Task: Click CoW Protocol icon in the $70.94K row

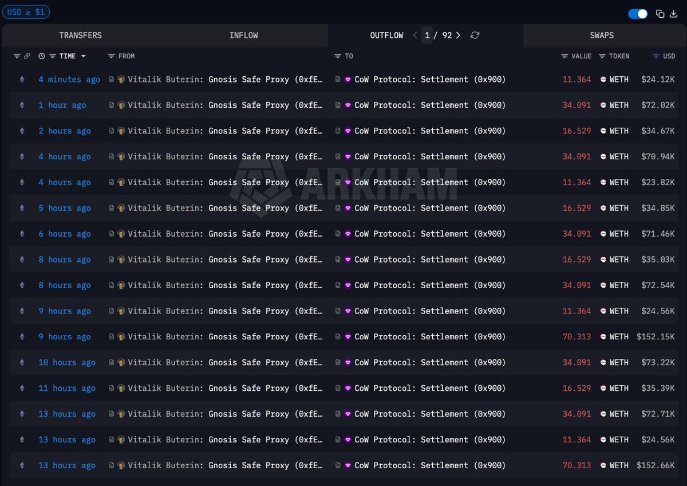Action: pos(348,157)
